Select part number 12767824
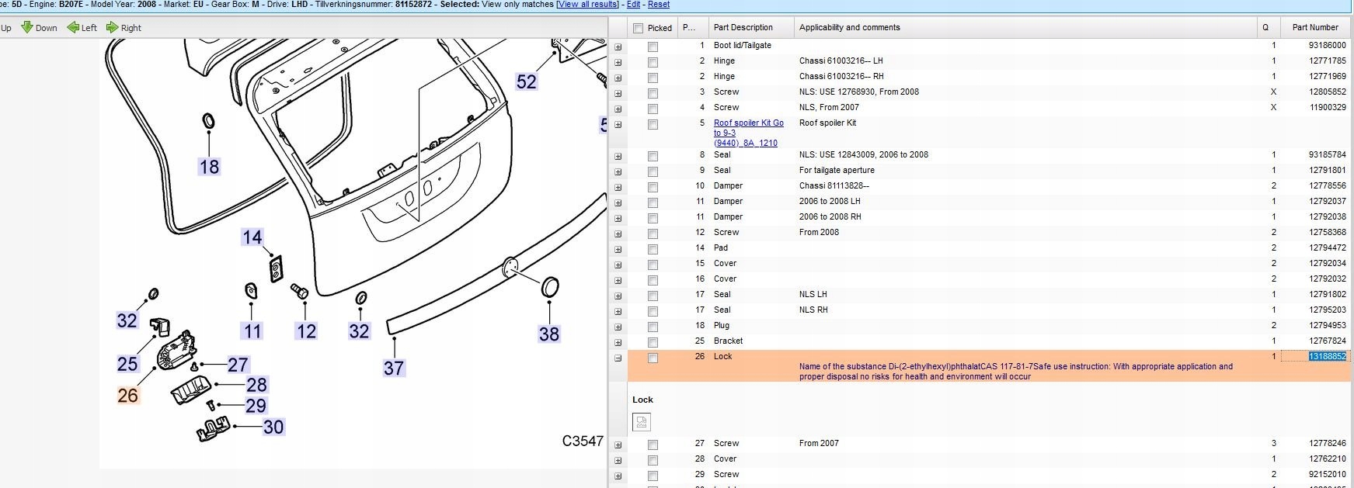This screenshot has width=1354, height=488. coord(1327,341)
